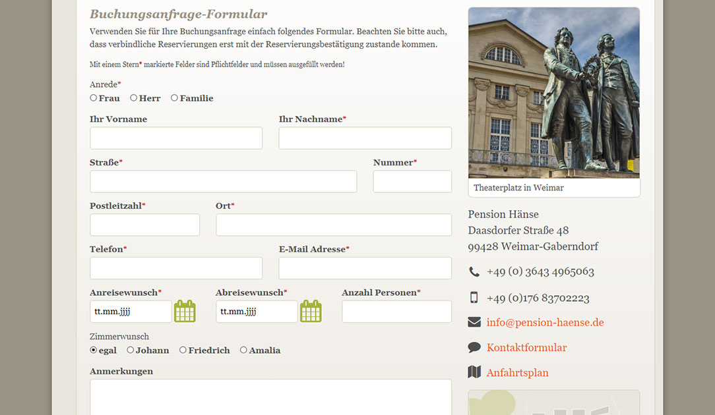Click the Theaterplatz in Weimar photo

553,93
